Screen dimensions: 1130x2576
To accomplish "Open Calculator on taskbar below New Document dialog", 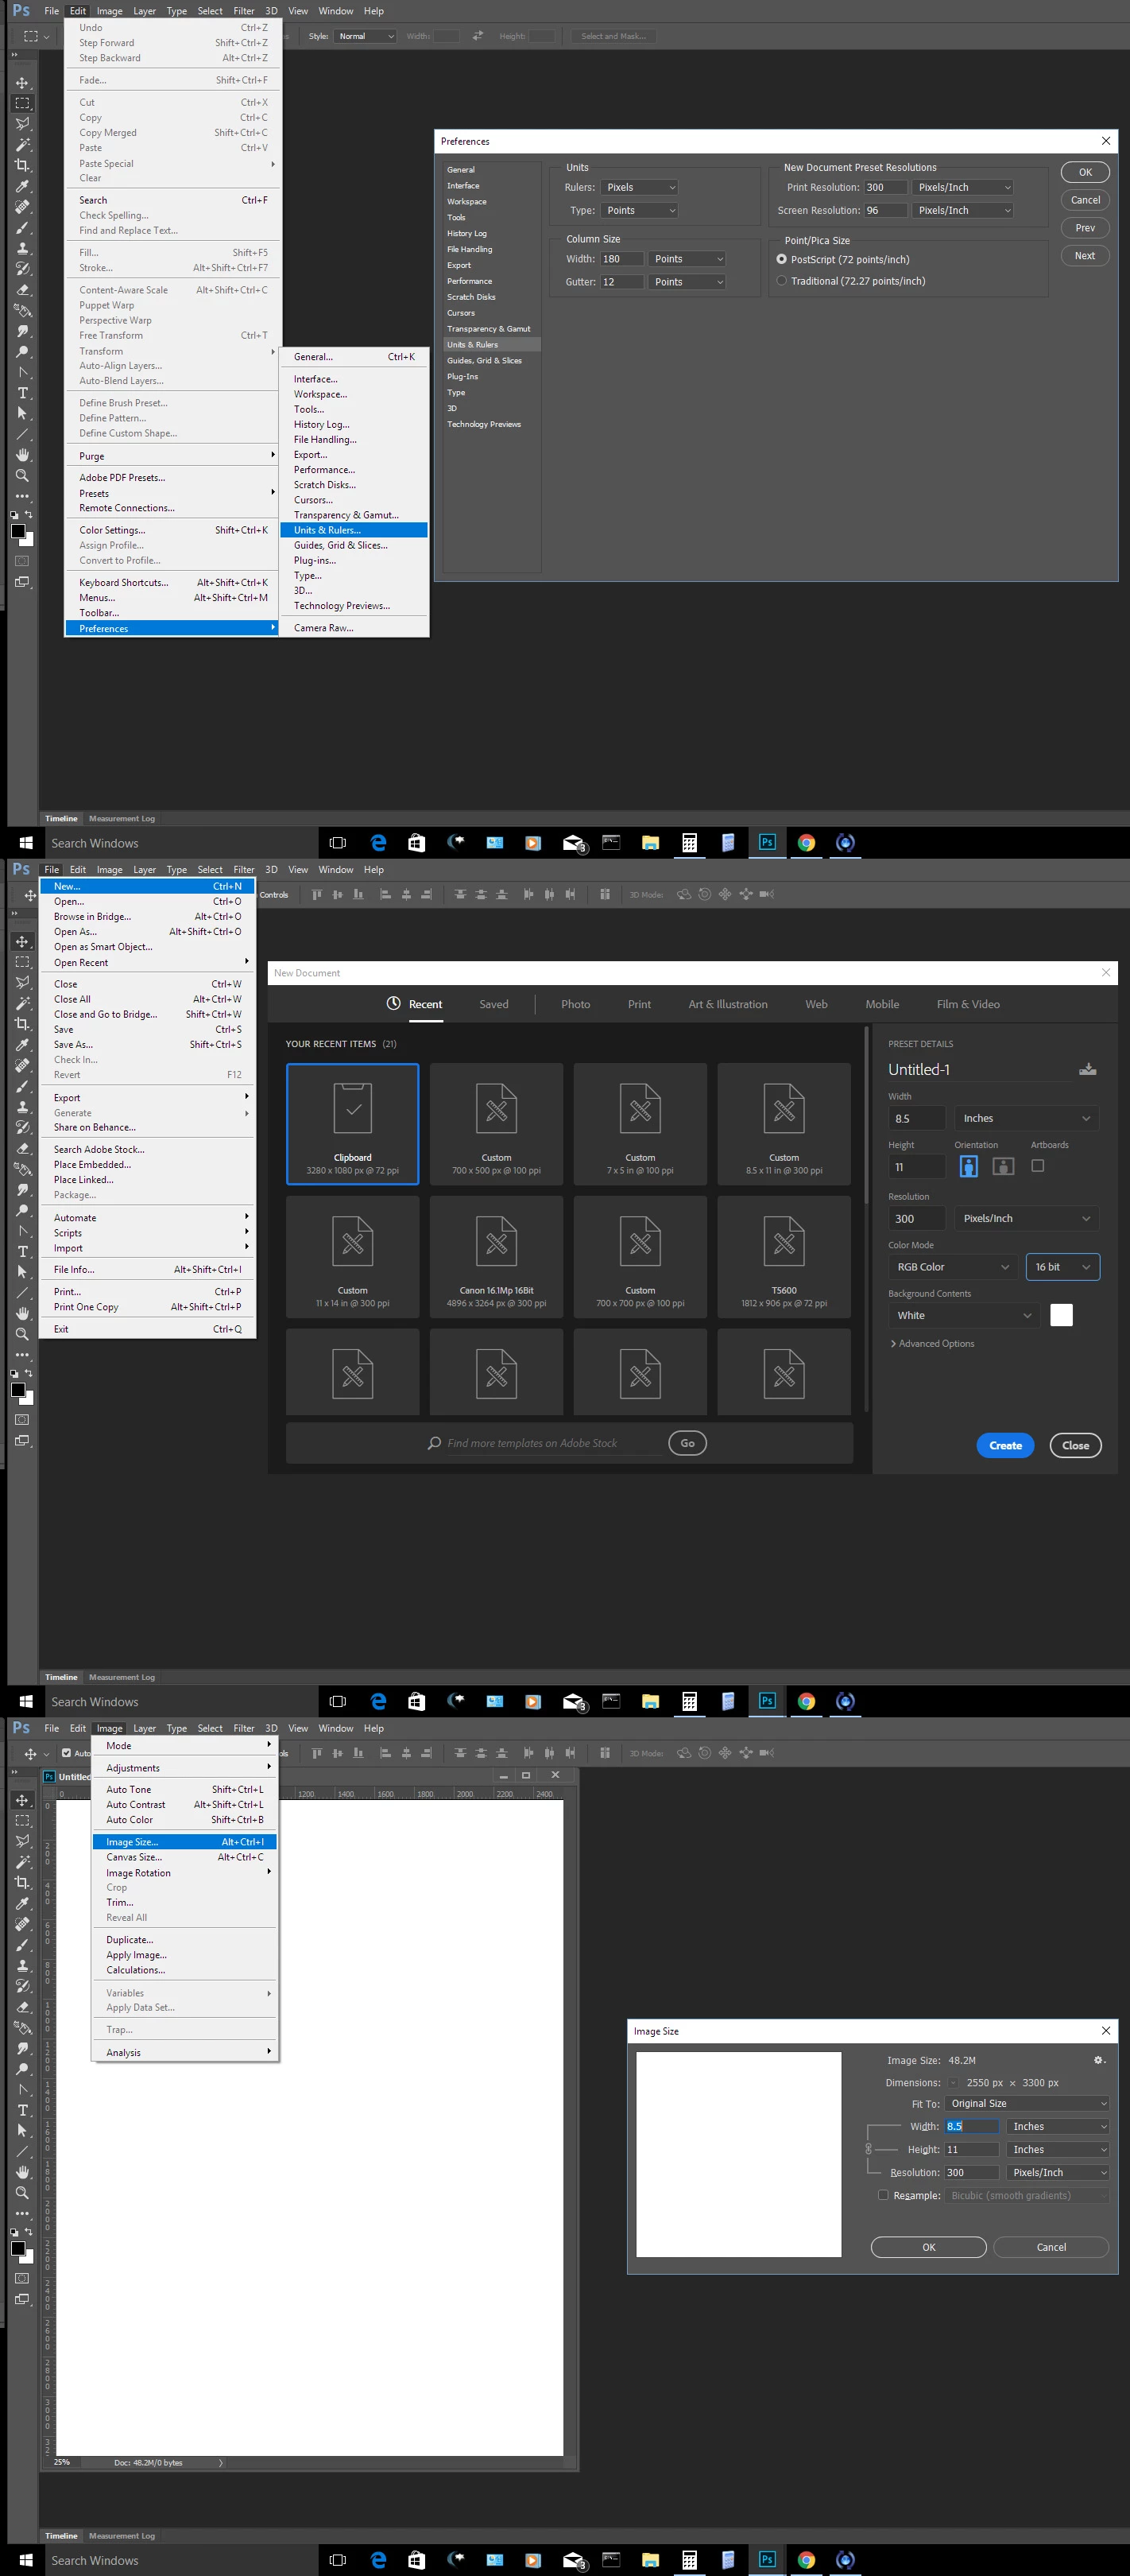I will point(690,1701).
